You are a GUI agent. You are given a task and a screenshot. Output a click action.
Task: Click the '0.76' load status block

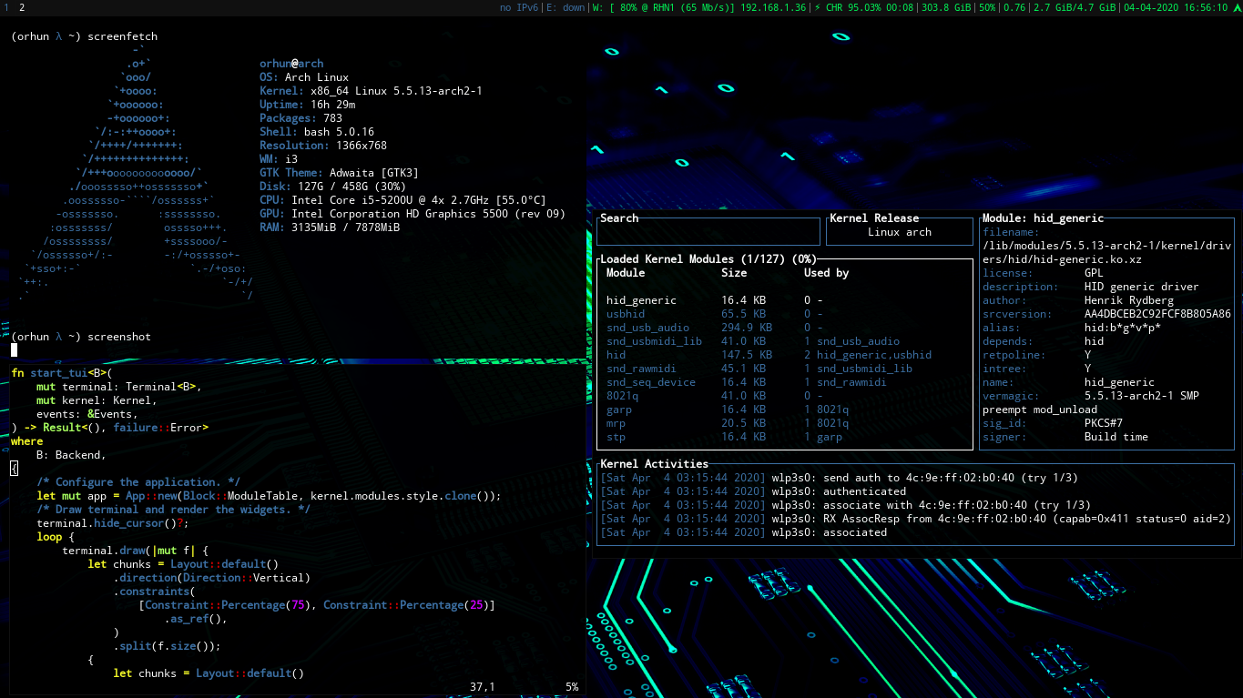pos(1014,7)
